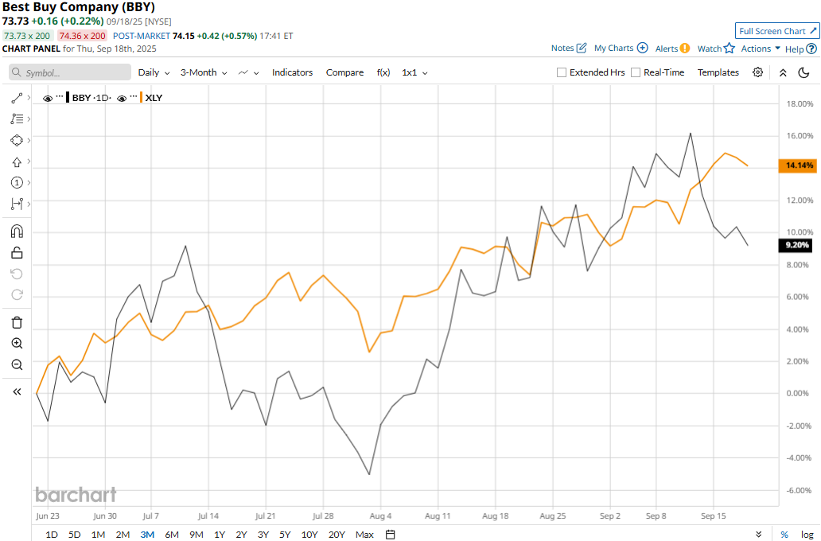Image resolution: width=821 pixels, height=541 pixels.
Task: Open the 1x1 grid layout dropdown
Action: point(414,72)
